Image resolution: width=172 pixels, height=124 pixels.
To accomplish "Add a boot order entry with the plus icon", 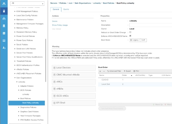I will pyautogui.click(x=100, y=71).
